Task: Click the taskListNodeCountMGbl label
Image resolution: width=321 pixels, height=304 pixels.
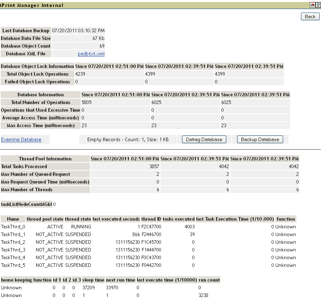Action: click(x=26, y=204)
